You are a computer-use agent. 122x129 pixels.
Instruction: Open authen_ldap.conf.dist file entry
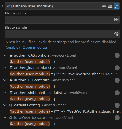coord(33,68)
